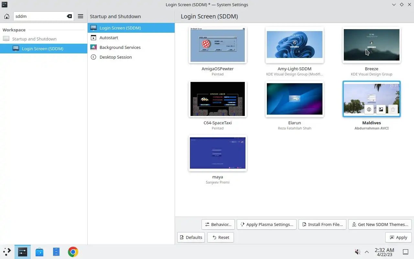Select Startup and Shutdown in the sidebar
The image size is (414, 259).
[43, 39]
